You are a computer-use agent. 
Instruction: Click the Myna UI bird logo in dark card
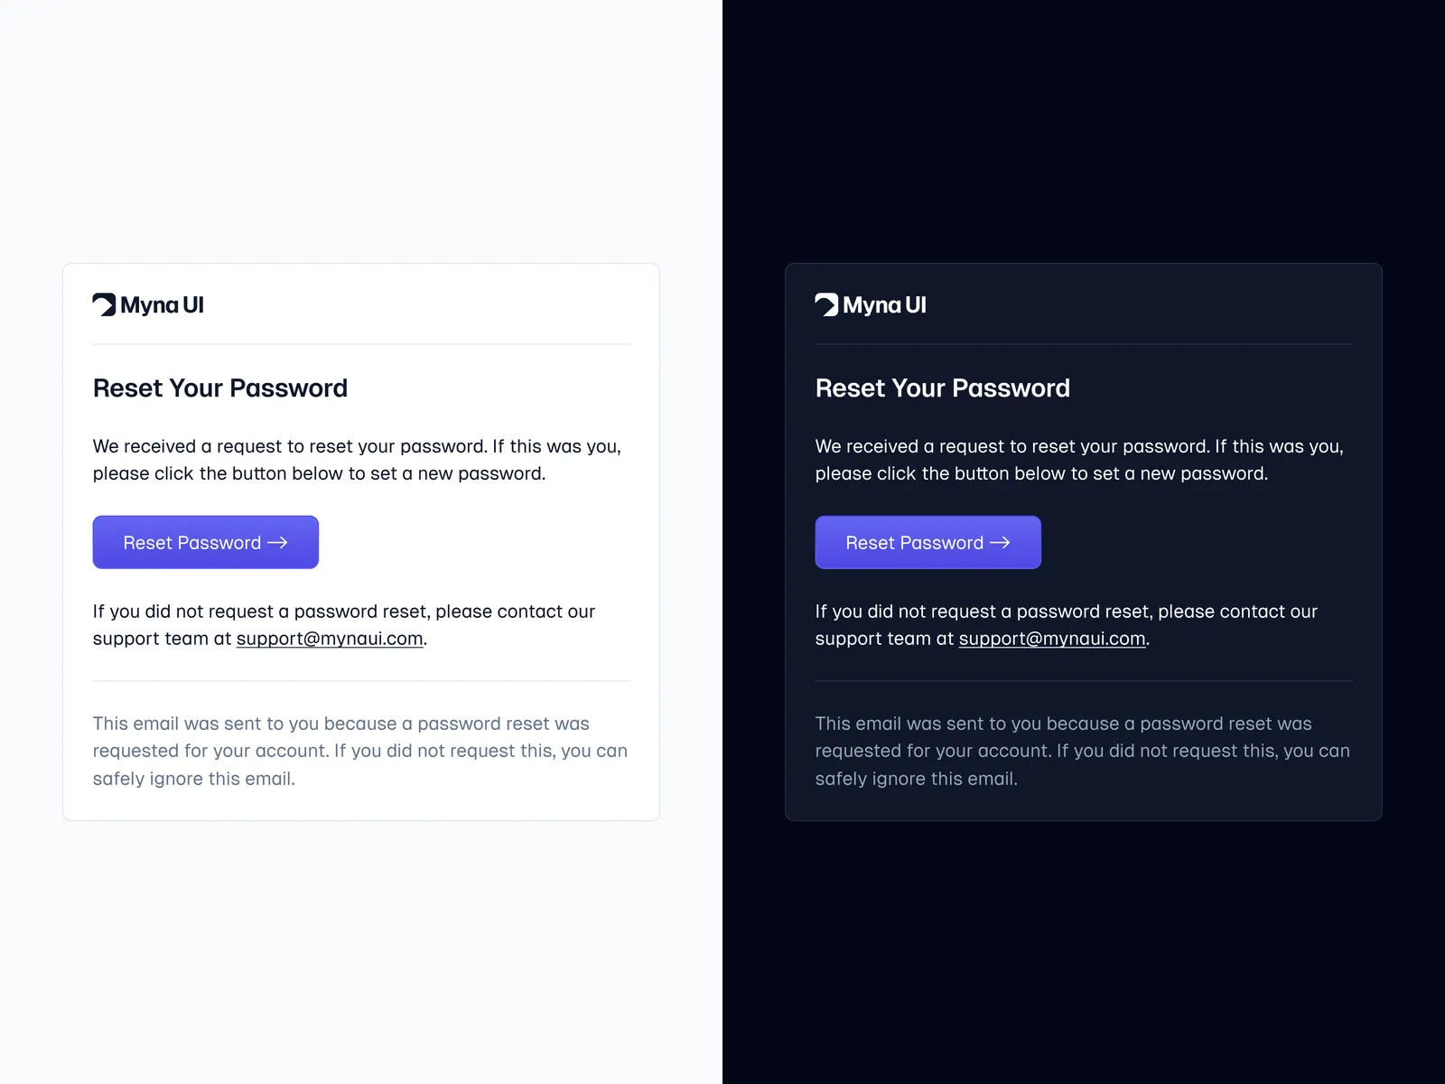pyautogui.click(x=826, y=304)
